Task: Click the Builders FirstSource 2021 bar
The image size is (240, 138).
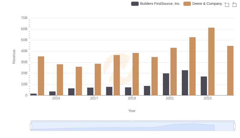Action: point(166,84)
